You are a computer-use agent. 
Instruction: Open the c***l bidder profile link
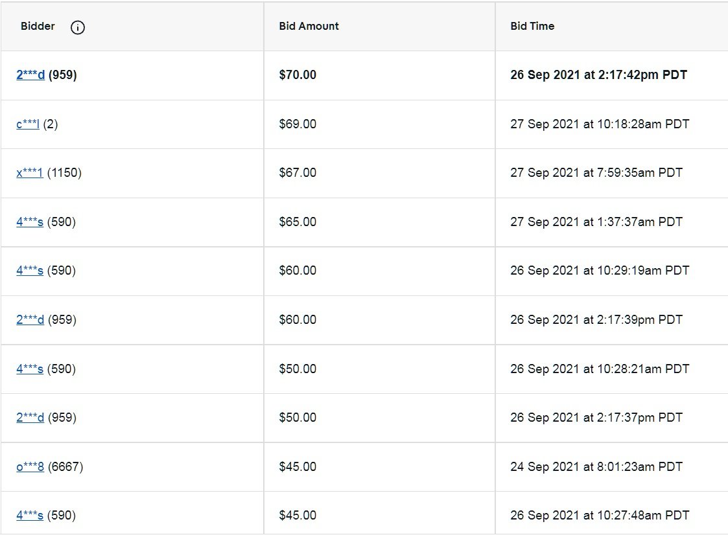(x=28, y=124)
